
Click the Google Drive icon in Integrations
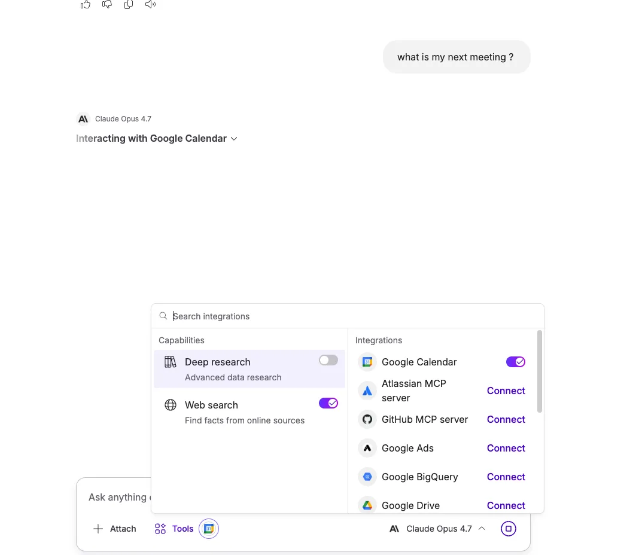pos(367,505)
